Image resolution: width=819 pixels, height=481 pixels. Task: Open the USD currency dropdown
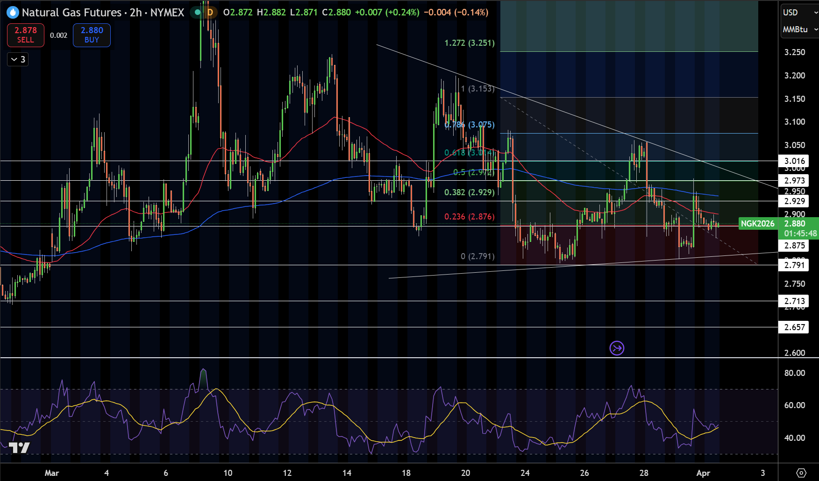click(800, 13)
